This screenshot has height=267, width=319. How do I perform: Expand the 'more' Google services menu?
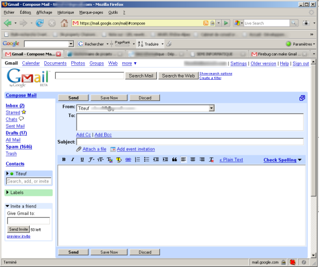tap(129, 63)
